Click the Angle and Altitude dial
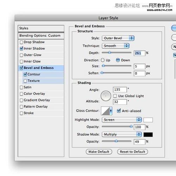This screenshot has width=176, height=176. [x=106, y=96]
